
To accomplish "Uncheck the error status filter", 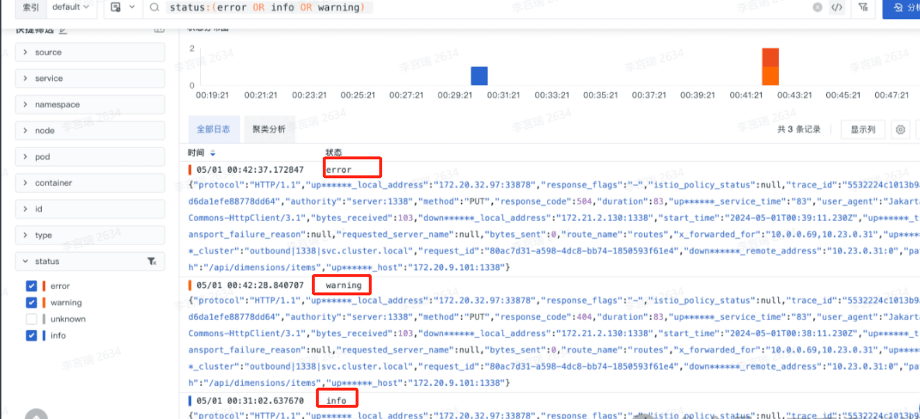I will 32,286.
